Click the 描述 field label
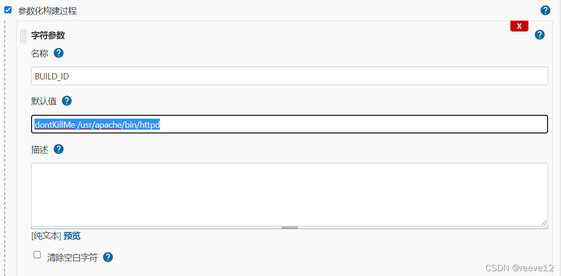 pyautogui.click(x=40, y=150)
